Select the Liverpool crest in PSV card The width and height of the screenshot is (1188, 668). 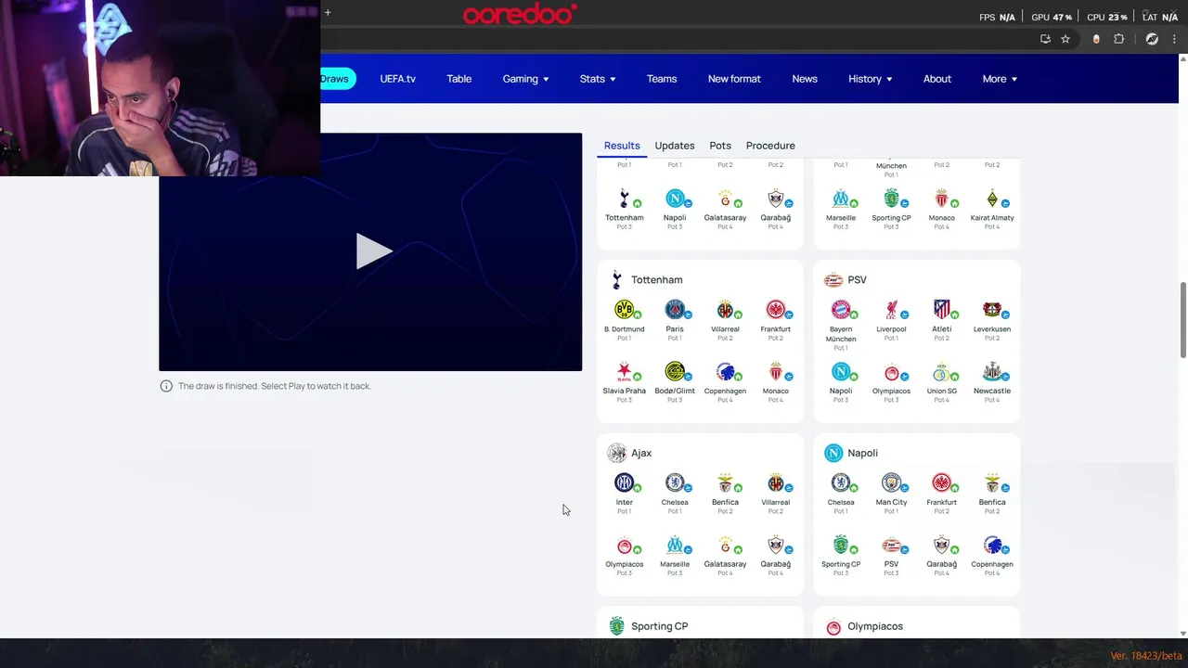coord(891,309)
